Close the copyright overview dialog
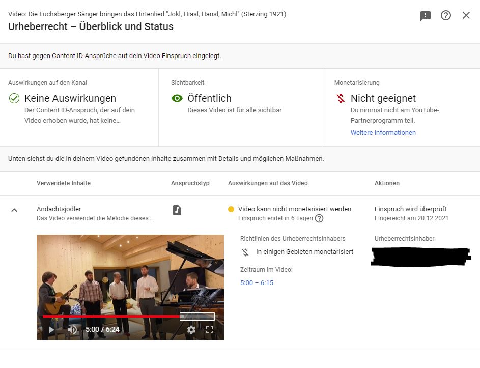Image resolution: width=480 pixels, height=368 pixels. click(466, 15)
